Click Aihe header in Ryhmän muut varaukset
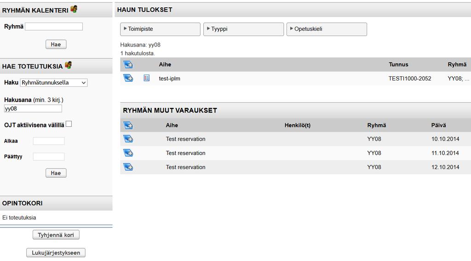This screenshot has height=261, width=471. [172, 125]
